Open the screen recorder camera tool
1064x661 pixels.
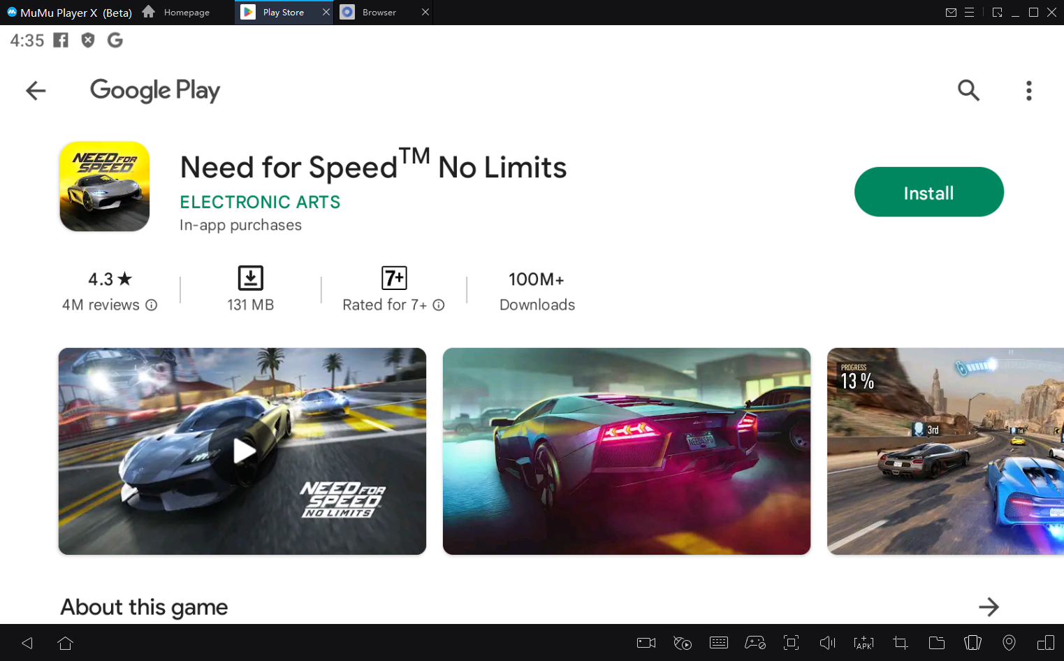(x=646, y=643)
